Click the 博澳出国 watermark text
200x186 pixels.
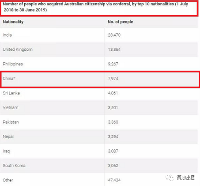click(186, 178)
